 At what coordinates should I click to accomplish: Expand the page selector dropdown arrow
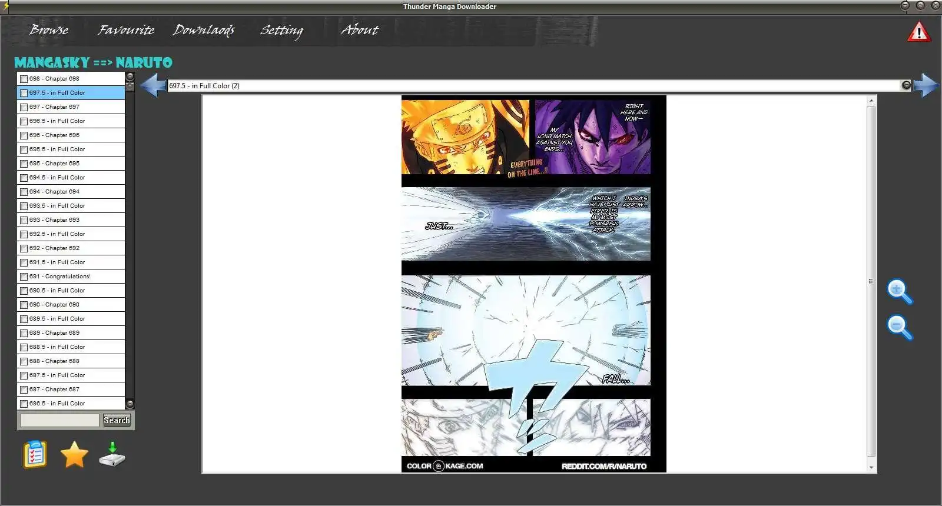pyautogui.click(x=906, y=85)
